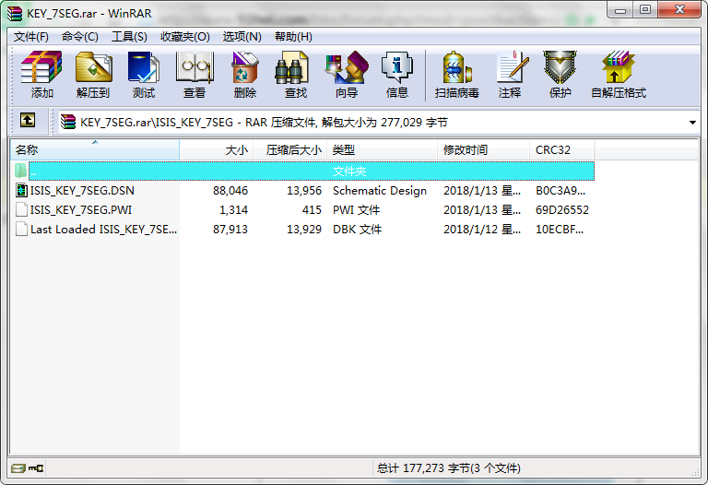708x485 pixels.
Task: Open the 命令(C) menu
Action: 80,37
